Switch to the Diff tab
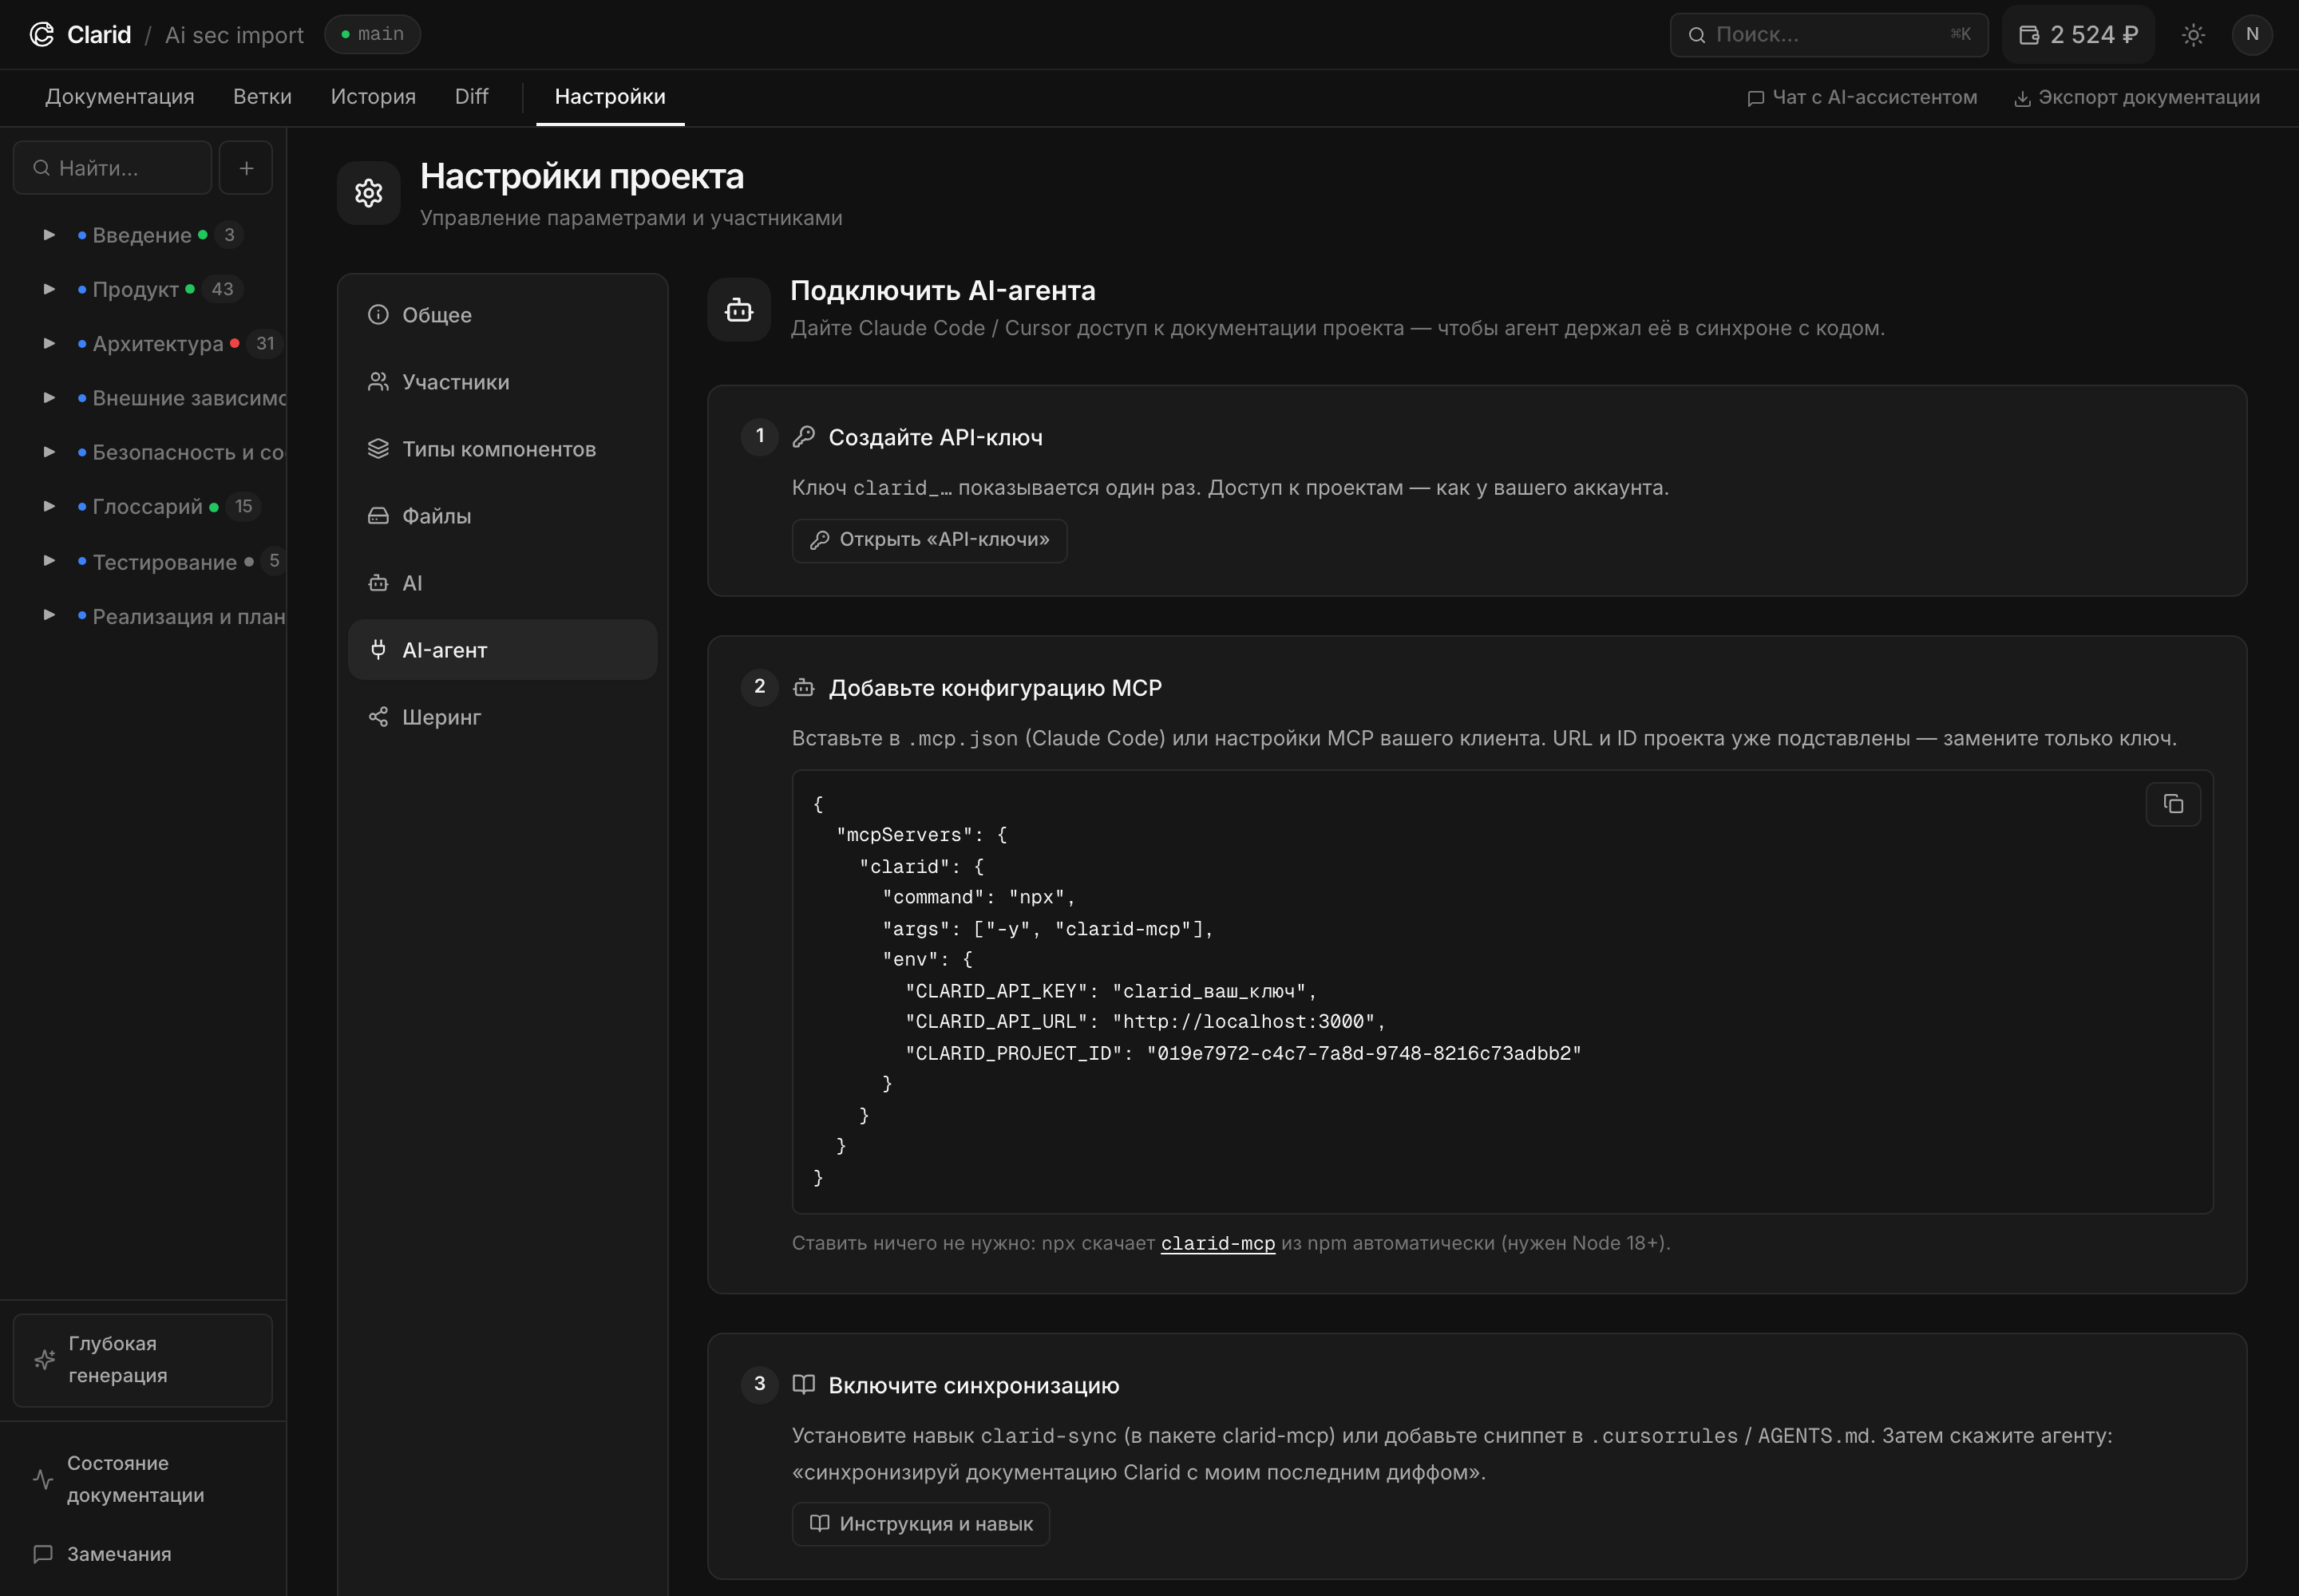The height and width of the screenshot is (1596, 2299). click(471, 97)
